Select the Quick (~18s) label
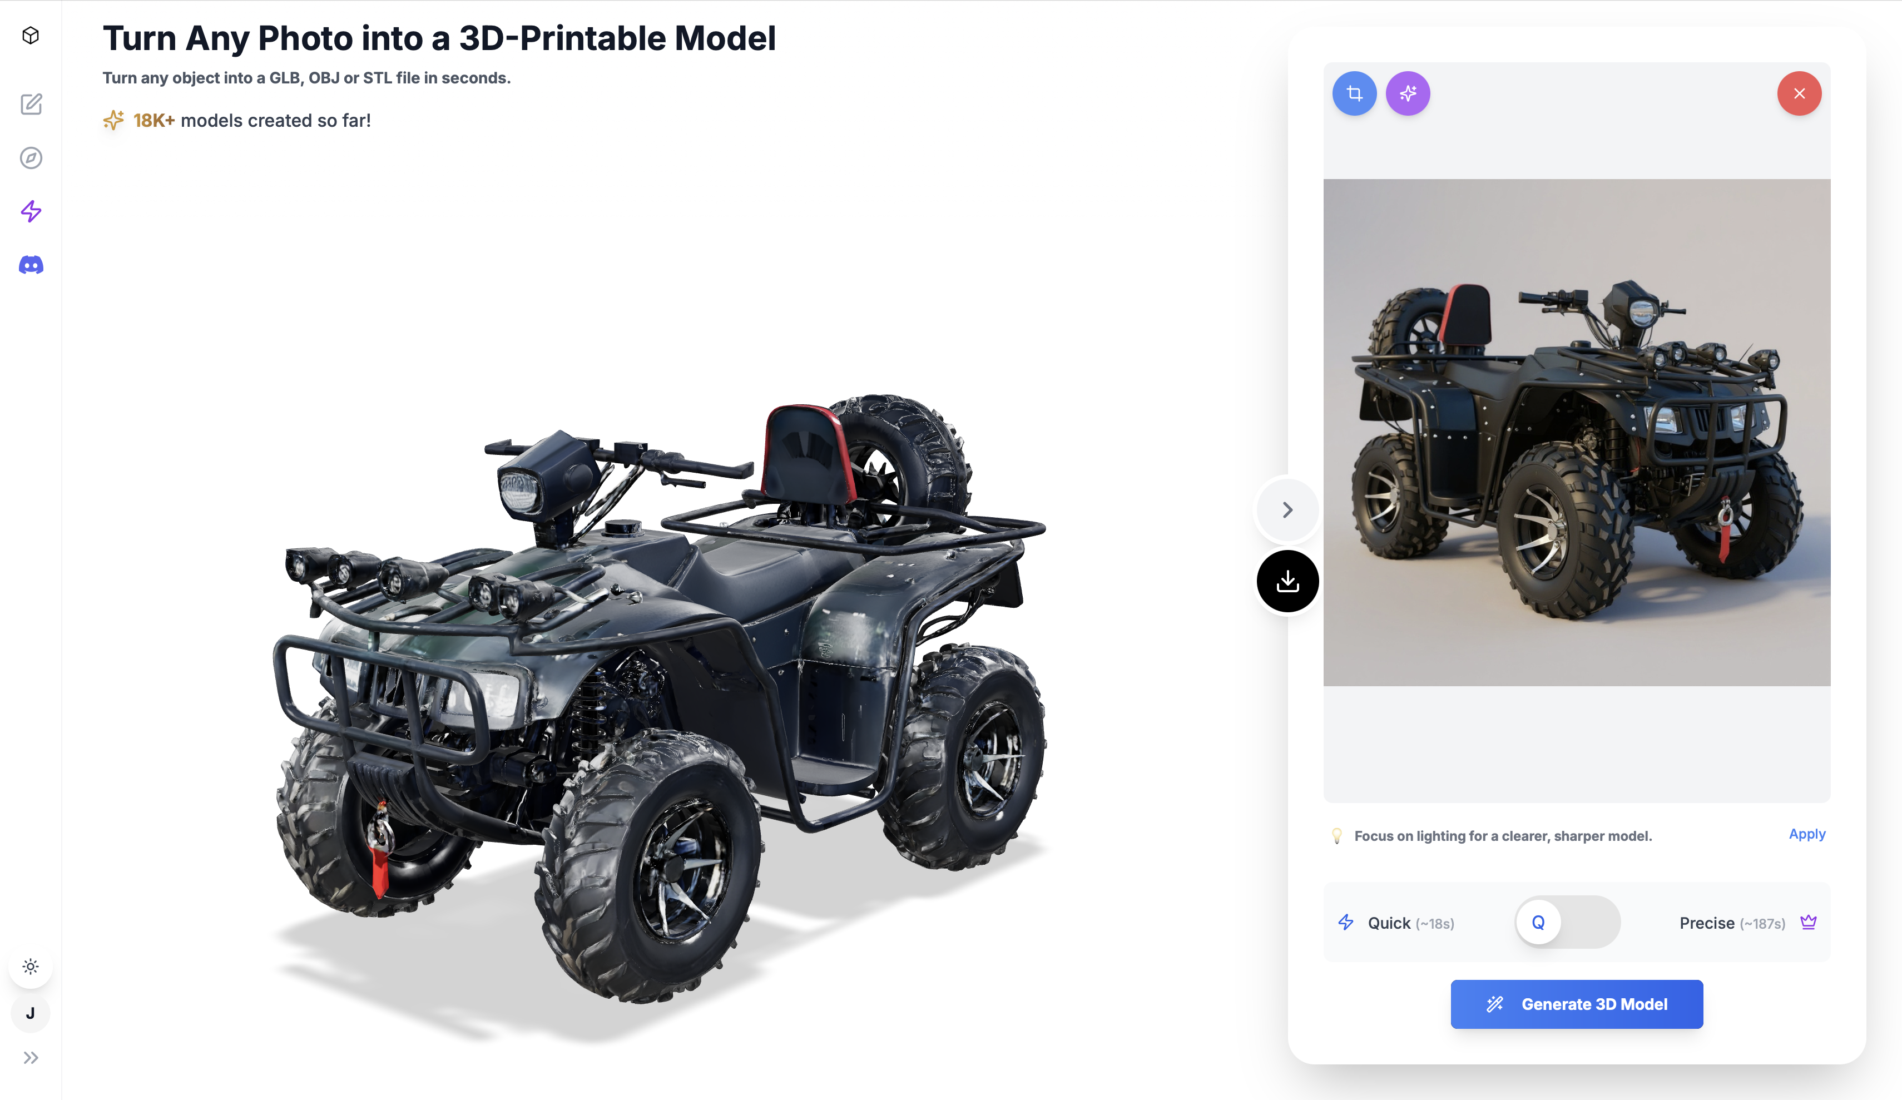This screenshot has width=1902, height=1100. [x=1410, y=923]
